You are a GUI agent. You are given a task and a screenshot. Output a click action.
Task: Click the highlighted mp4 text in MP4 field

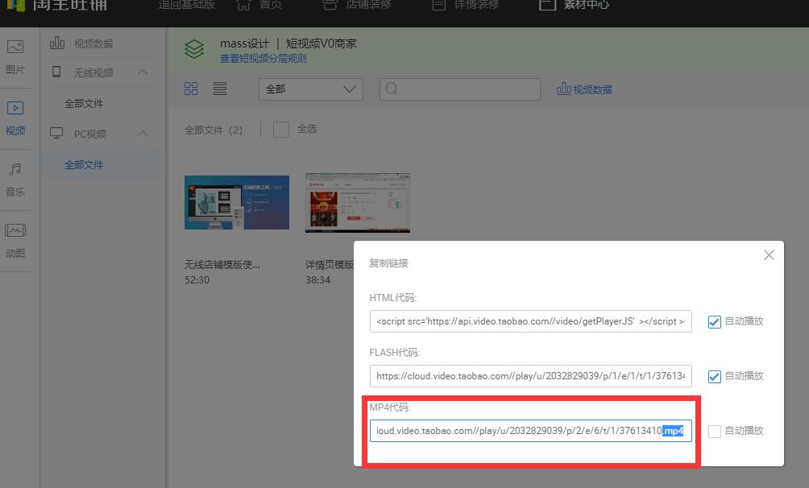pyautogui.click(x=674, y=430)
